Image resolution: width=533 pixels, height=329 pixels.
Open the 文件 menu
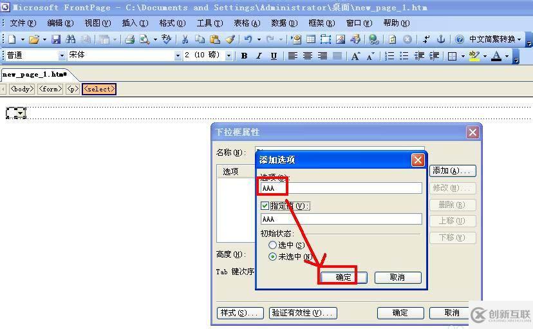[23, 23]
